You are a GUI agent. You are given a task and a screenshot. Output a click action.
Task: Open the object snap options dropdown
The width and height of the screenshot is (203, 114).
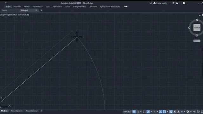(x=167, y=111)
